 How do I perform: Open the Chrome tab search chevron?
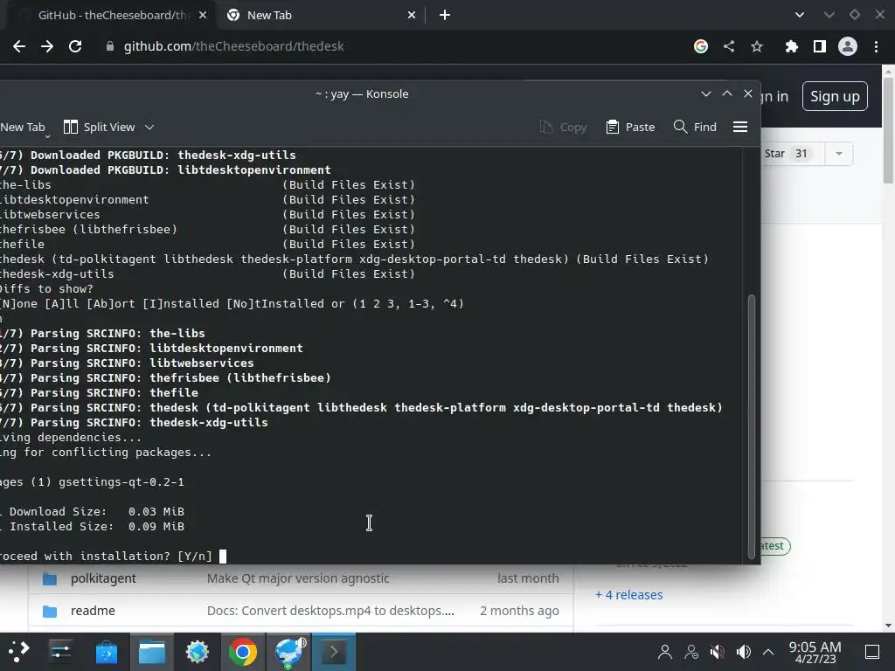click(x=800, y=16)
